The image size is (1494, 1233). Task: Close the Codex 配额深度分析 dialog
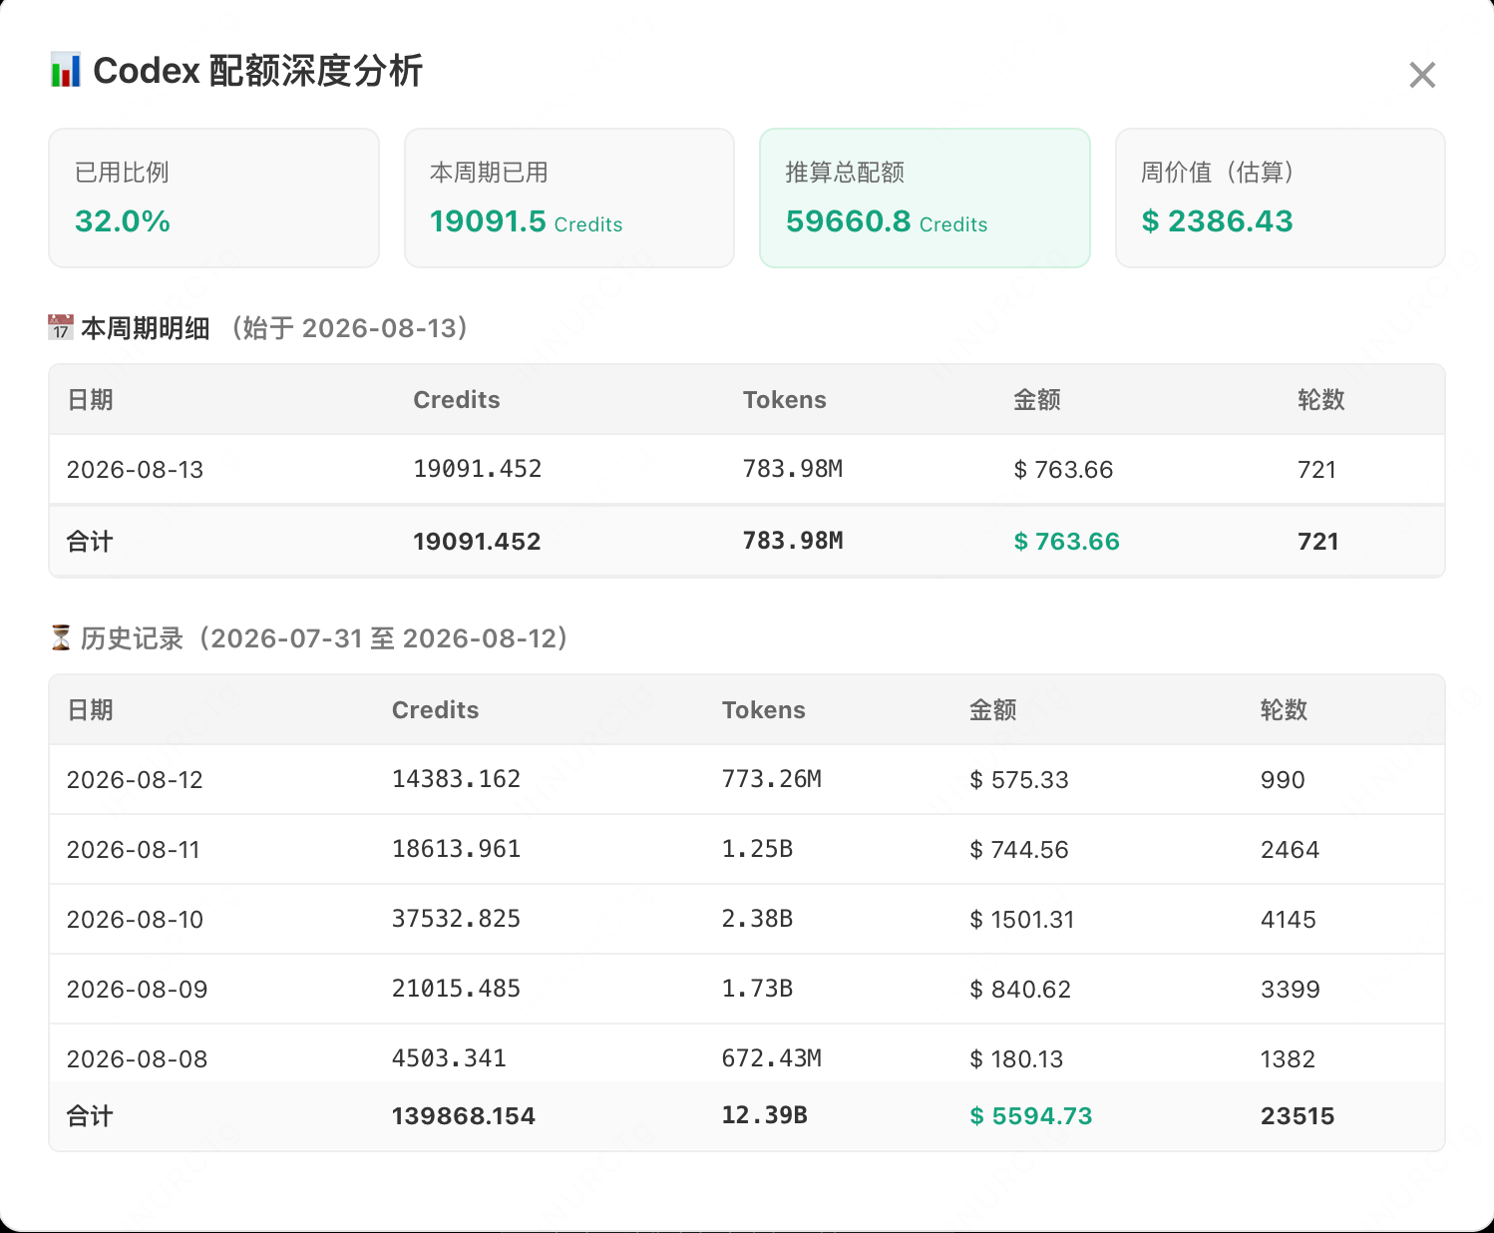click(1422, 75)
